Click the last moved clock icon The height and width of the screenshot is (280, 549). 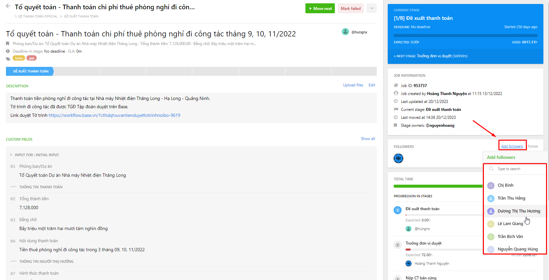tap(396, 117)
